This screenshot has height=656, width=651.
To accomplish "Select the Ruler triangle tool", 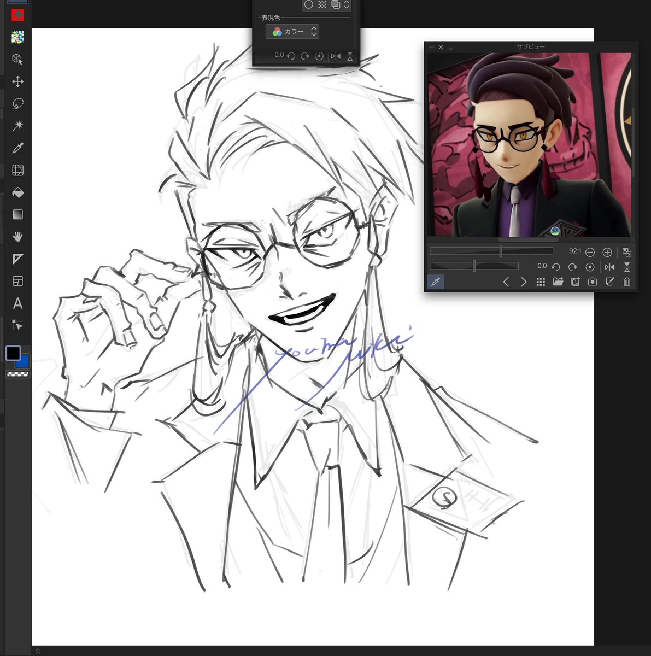I will point(17,259).
